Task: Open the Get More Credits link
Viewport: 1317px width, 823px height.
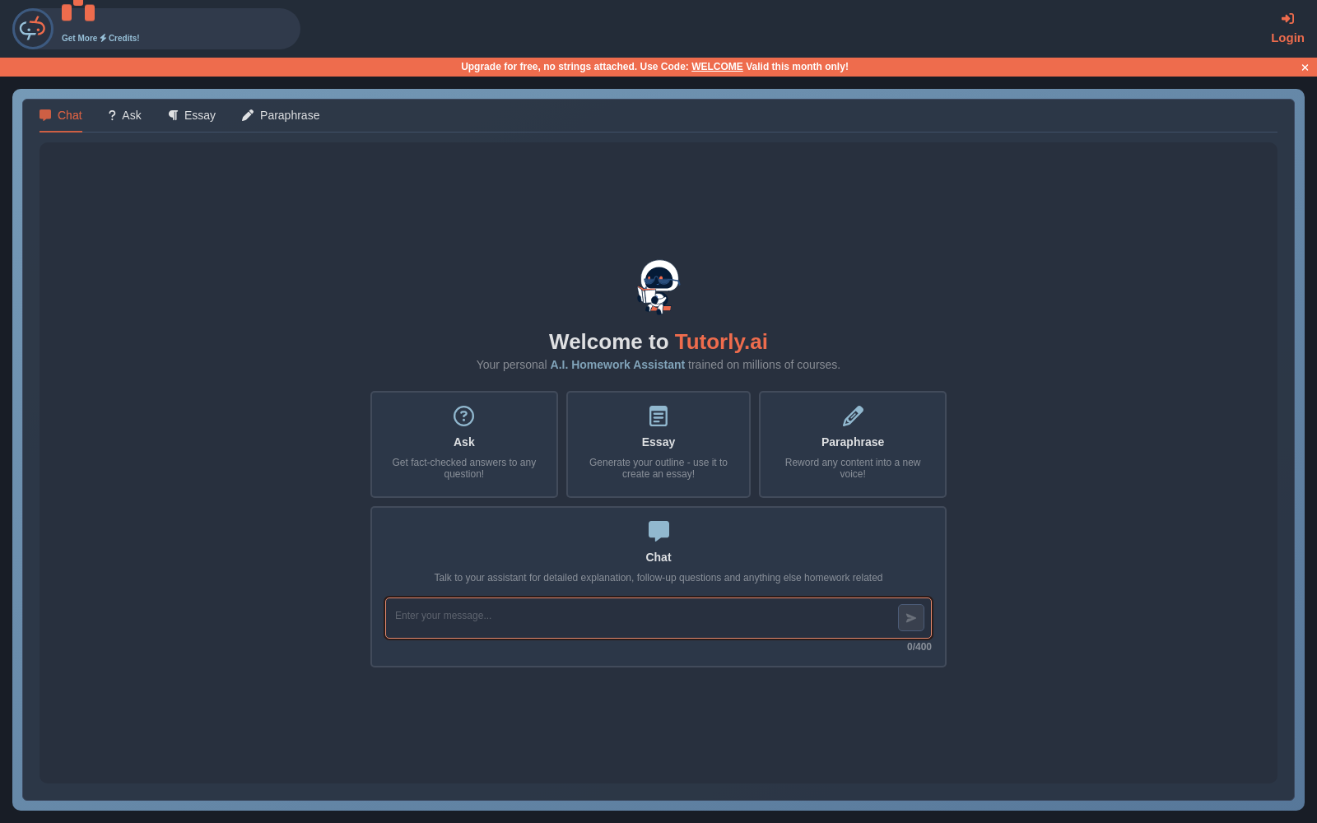Action: pos(100,38)
